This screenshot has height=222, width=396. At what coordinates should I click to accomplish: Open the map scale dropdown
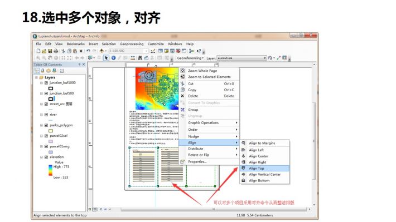point(146,51)
